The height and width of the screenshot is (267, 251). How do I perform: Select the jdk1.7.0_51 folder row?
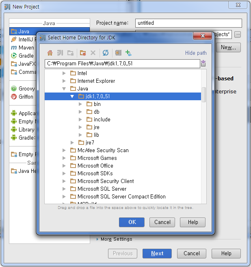pos(123,97)
